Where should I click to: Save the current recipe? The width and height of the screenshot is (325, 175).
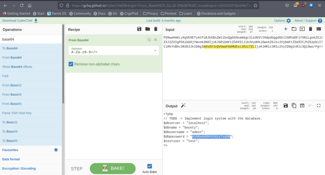pyautogui.click(x=139, y=29)
